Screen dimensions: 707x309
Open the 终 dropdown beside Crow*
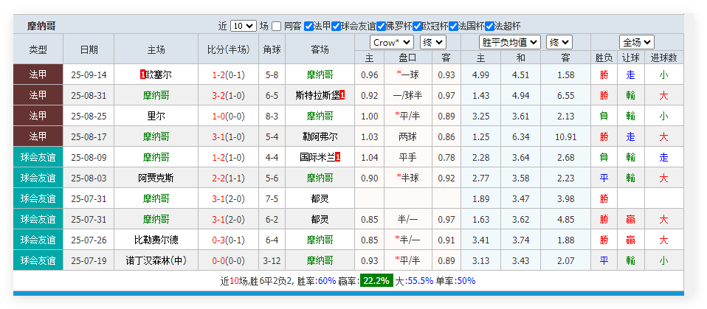432,42
